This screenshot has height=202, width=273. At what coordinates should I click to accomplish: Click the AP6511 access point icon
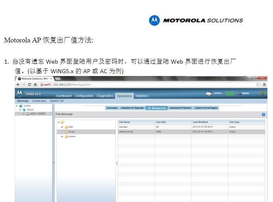point(209,94)
